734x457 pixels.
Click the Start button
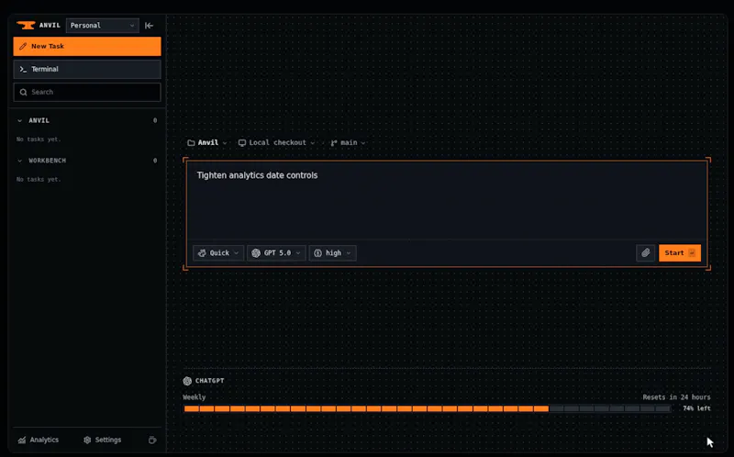(680, 253)
